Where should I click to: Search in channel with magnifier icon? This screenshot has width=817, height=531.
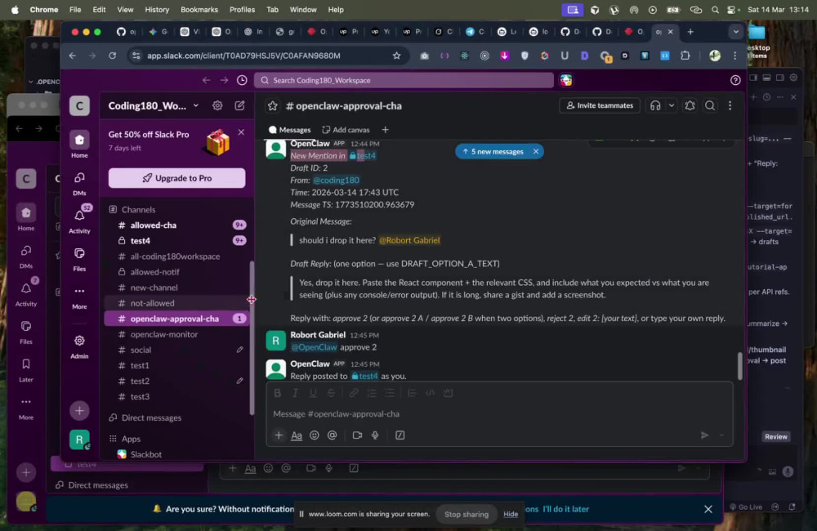(x=710, y=105)
